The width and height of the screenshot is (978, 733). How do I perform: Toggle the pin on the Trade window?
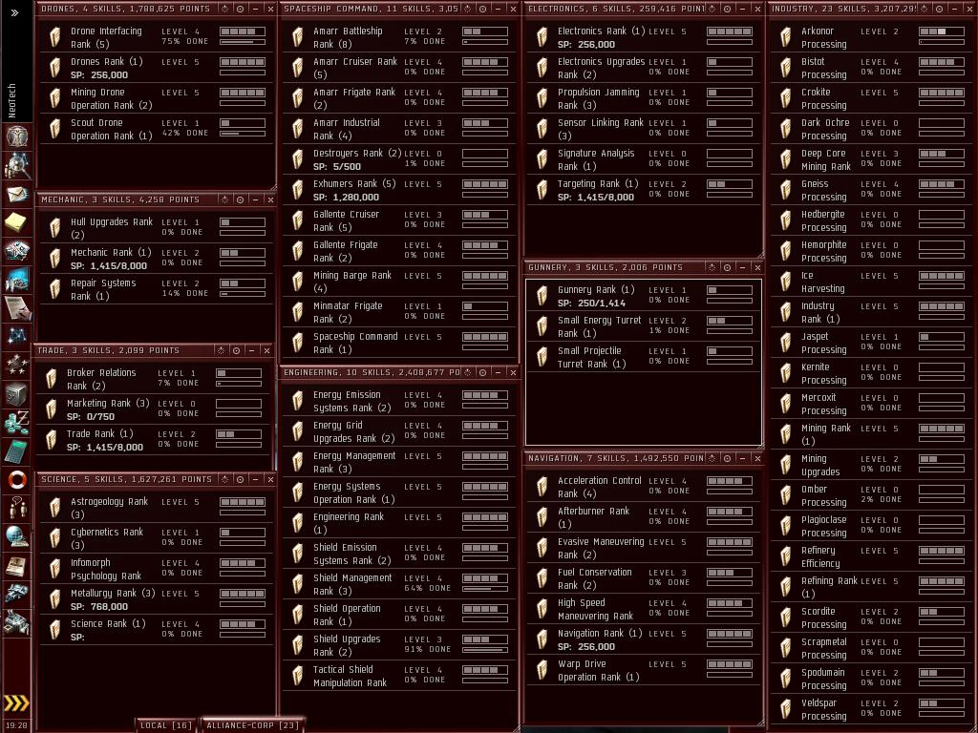point(237,350)
